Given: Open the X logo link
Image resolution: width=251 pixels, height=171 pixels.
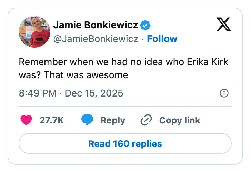Looking at the screenshot, I should pos(224,24).
